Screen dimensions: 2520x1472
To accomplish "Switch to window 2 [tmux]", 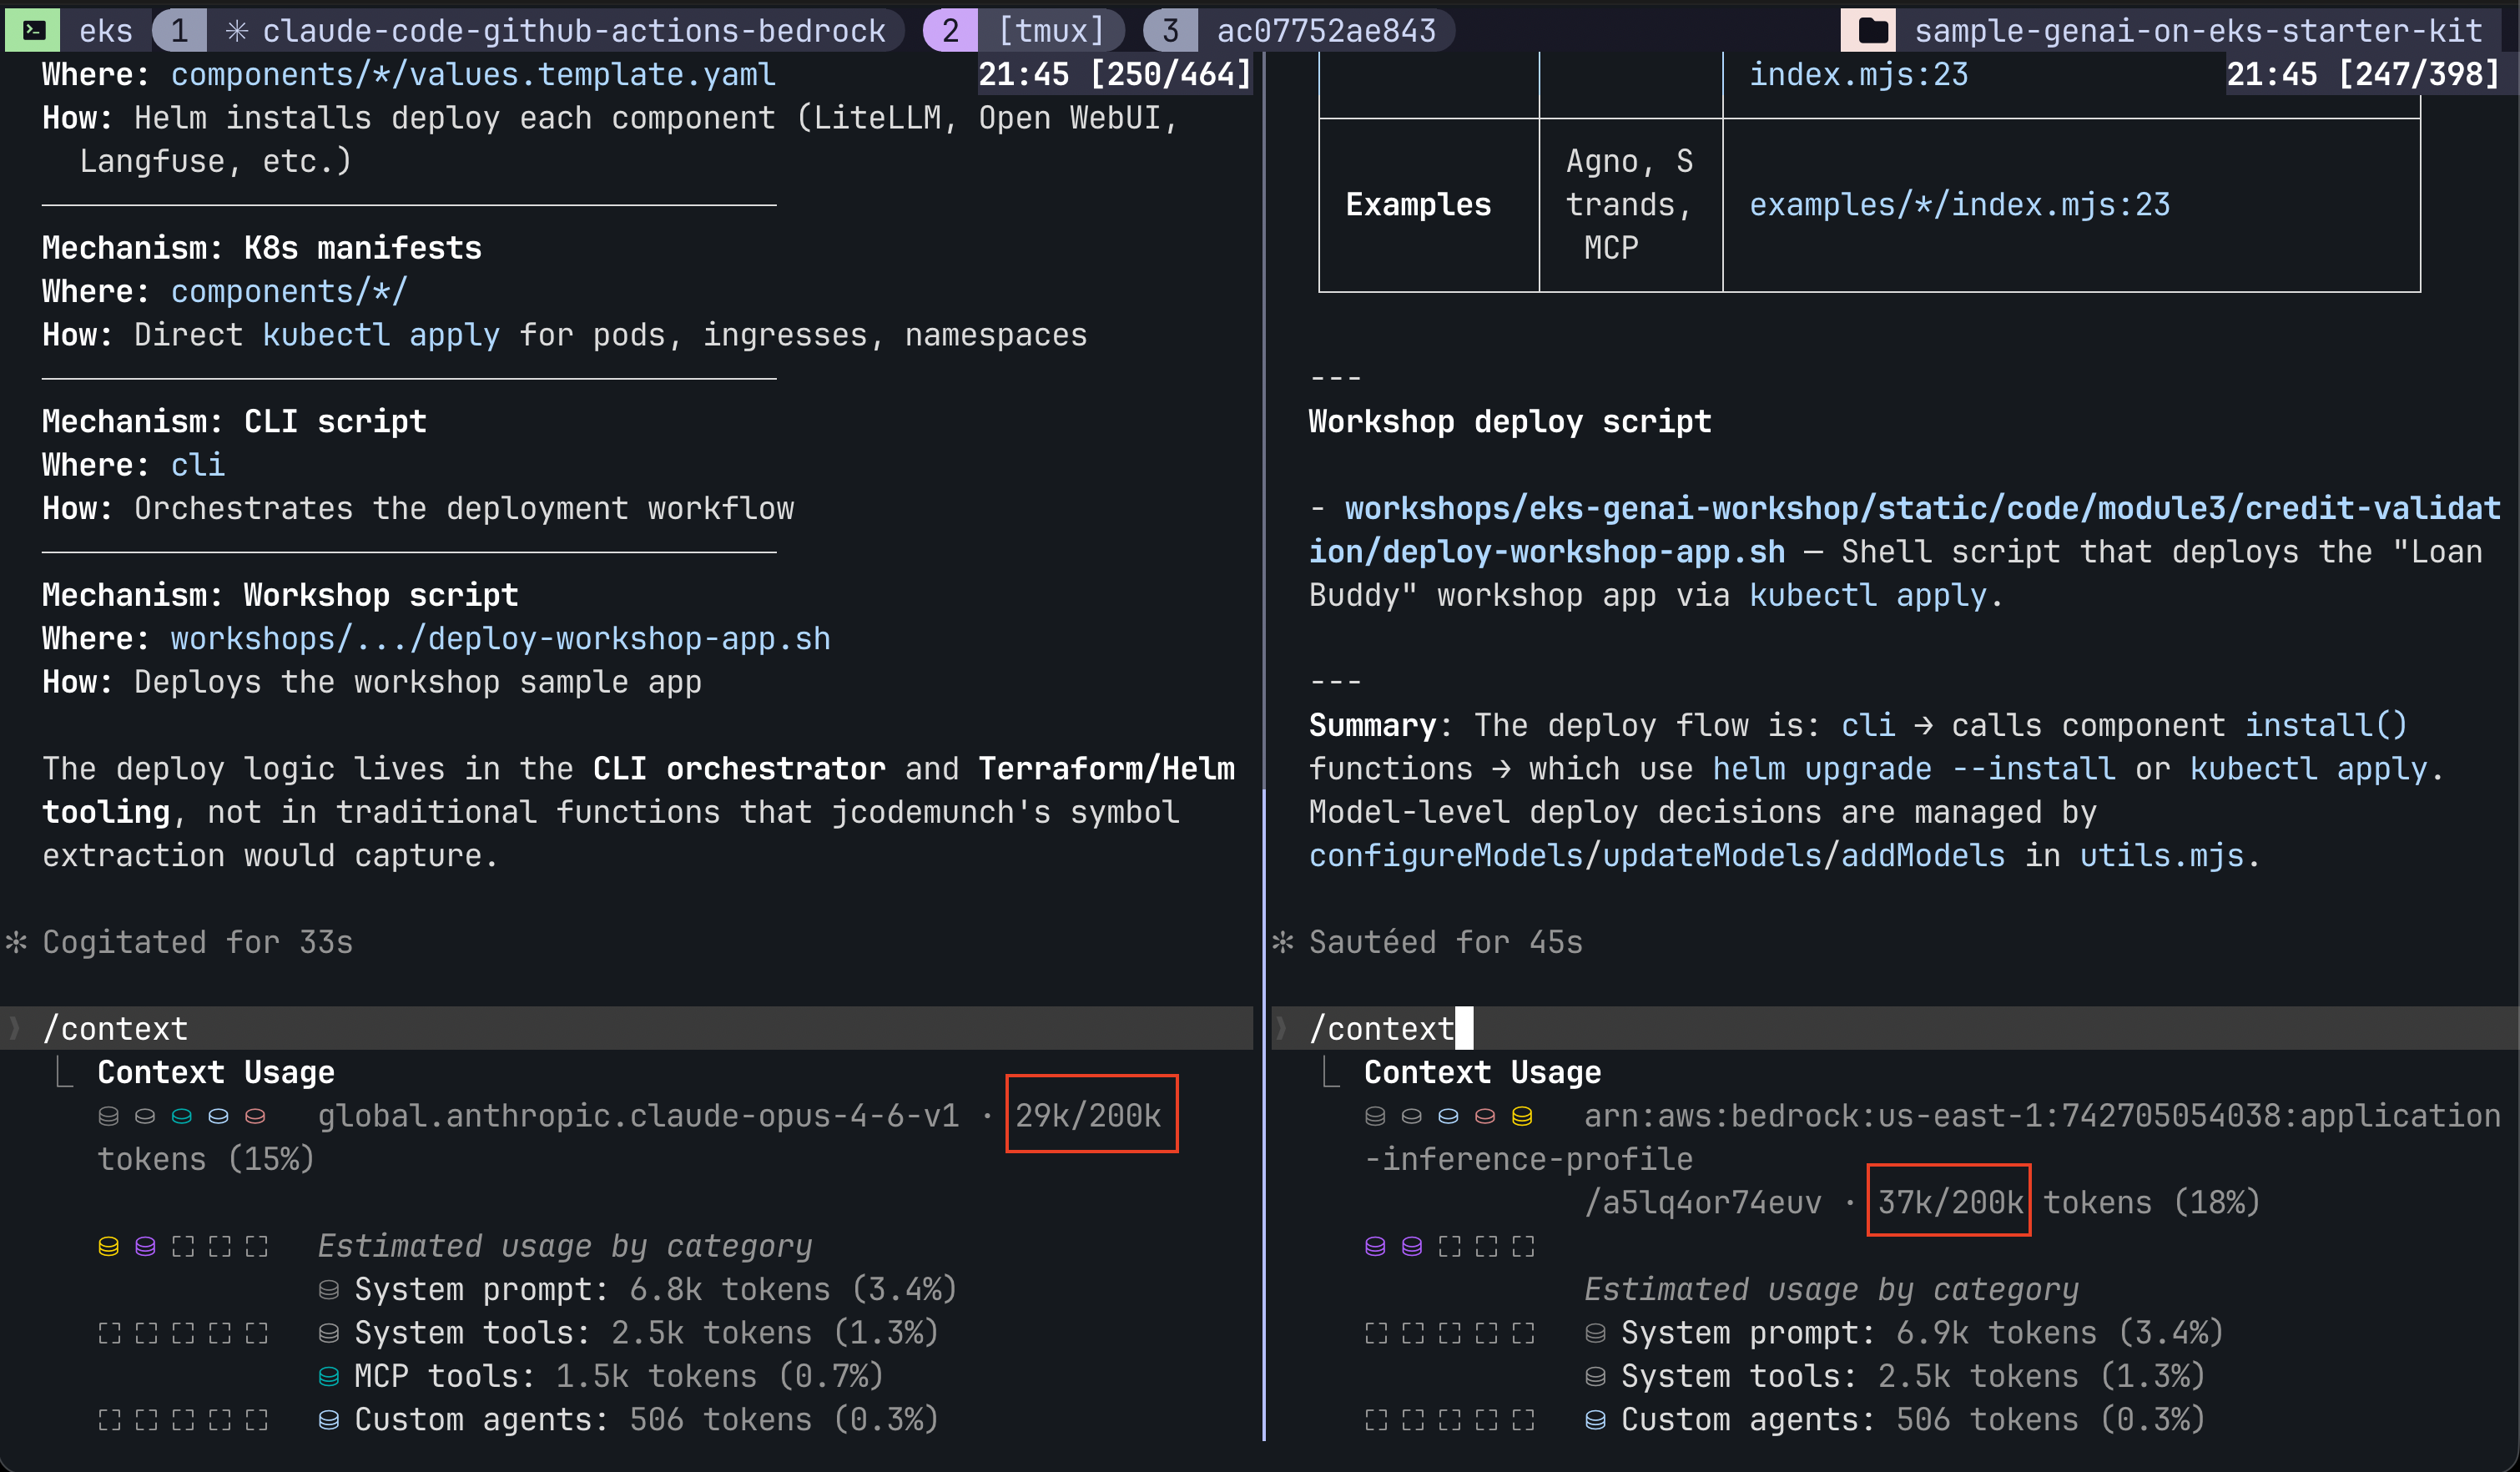I will pos(1023,31).
